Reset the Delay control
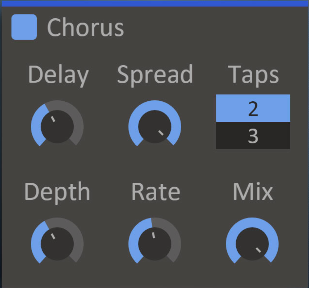 [x=57, y=126]
